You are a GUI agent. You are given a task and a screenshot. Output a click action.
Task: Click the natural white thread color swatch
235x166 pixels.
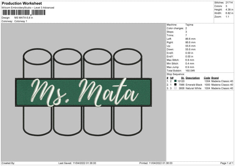coord(175,88)
